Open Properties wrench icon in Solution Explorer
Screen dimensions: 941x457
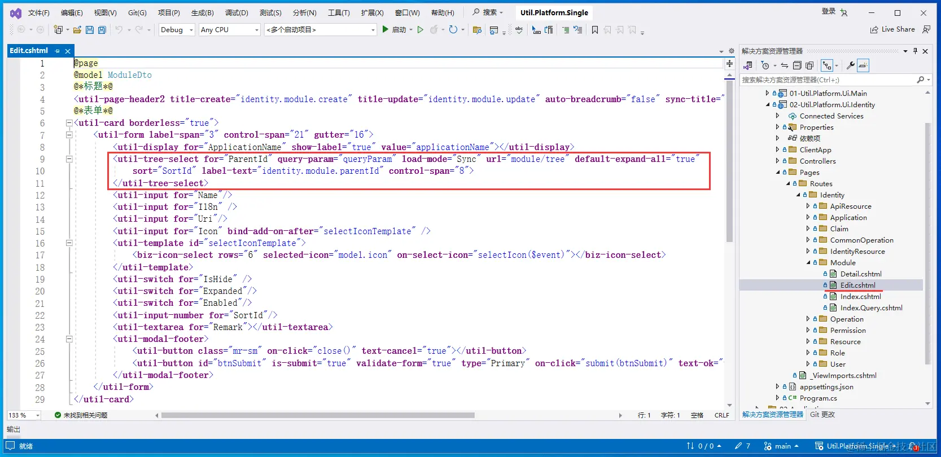[x=851, y=65]
